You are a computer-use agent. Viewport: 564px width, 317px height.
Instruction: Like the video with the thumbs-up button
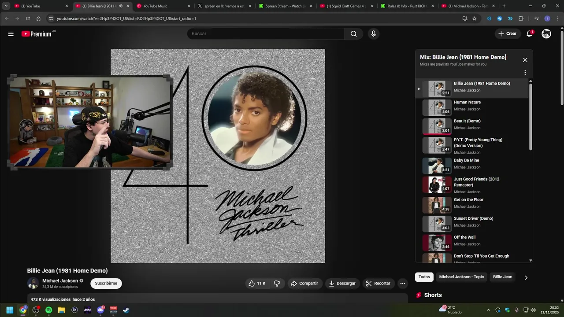point(257,284)
